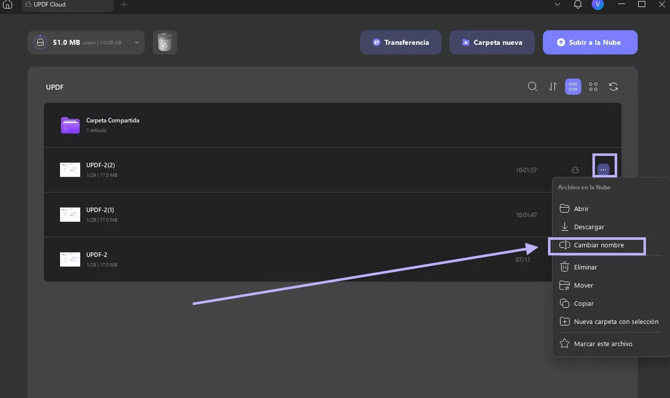Expand the 51.0 MB storage usage dropdown
Viewport: 670px width, 398px height.
pyautogui.click(x=86, y=42)
